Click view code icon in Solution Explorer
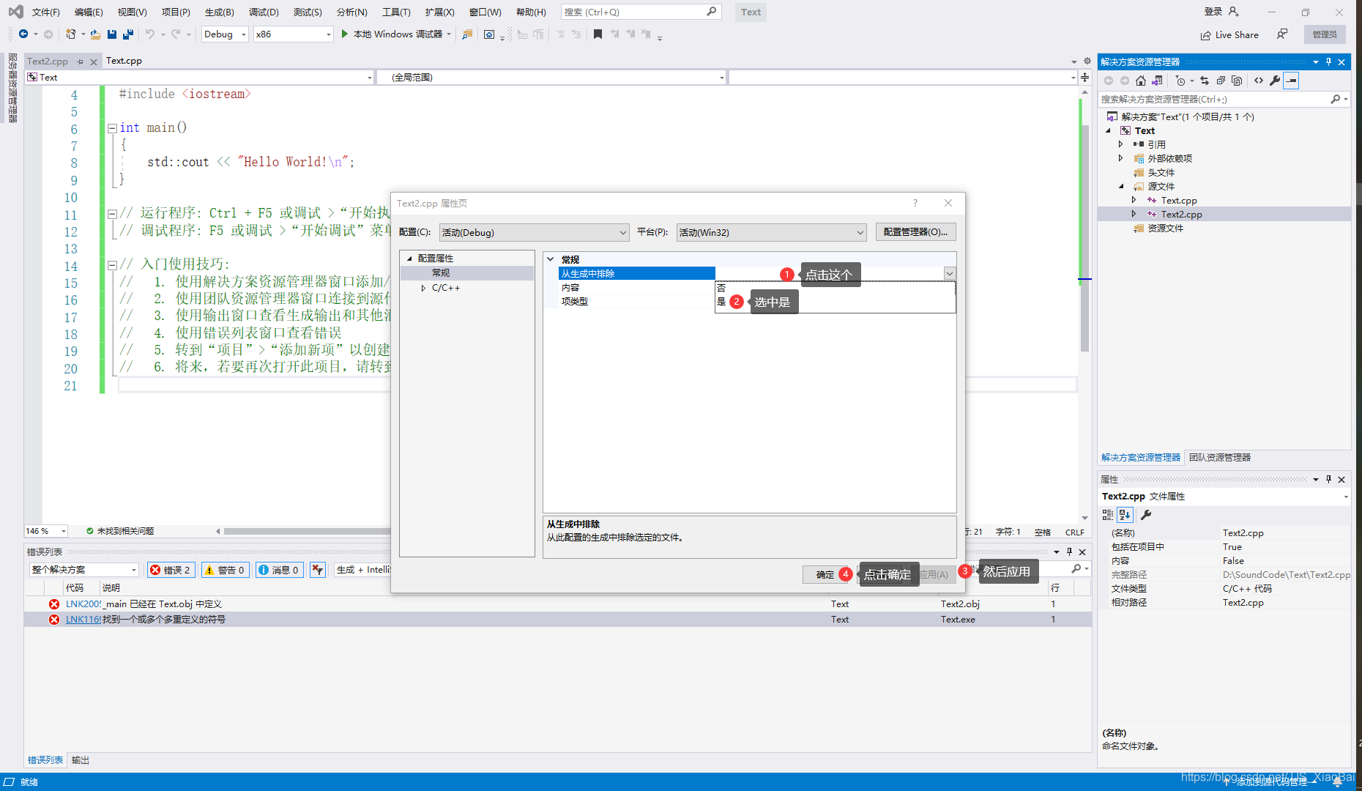The height and width of the screenshot is (791, 1362). coord(1259,81)
